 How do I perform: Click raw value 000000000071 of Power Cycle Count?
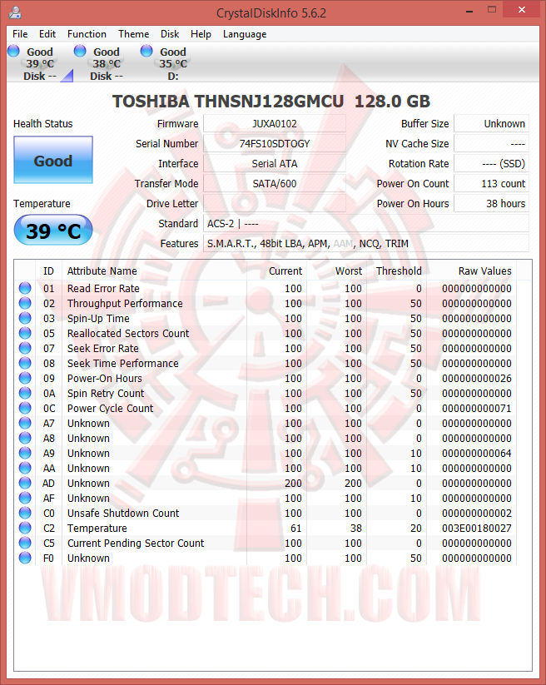(477, 409)
